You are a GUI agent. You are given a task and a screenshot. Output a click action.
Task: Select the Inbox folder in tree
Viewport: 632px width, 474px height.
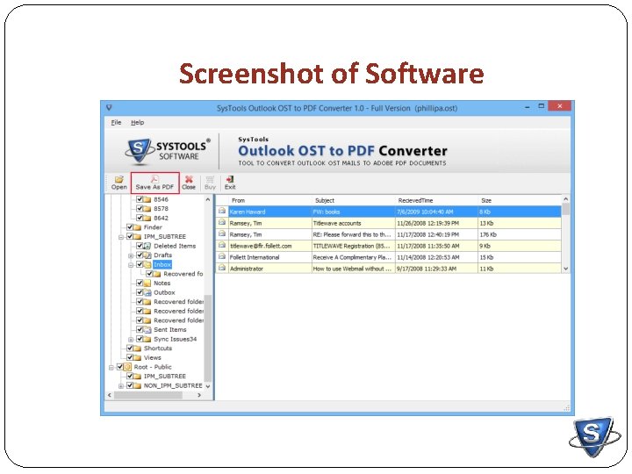point(162,264)
